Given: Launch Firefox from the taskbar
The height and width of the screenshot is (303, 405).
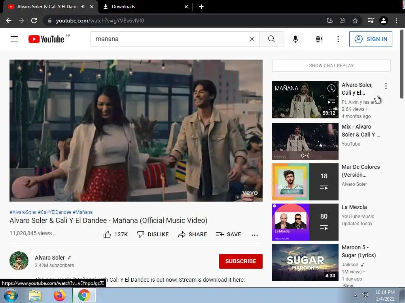Looking at the screenshot, I should 59,296.
